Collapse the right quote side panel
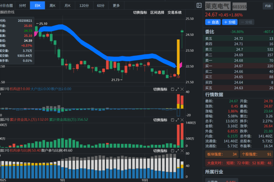This screenshot has height=182, width=274. [199, 6]
